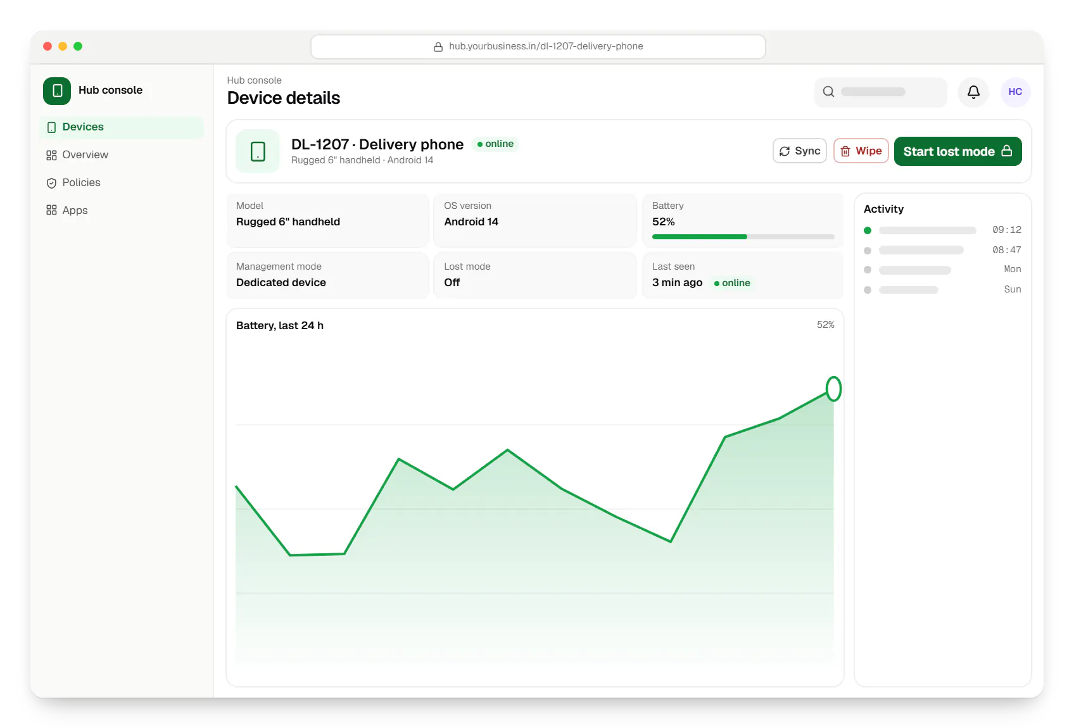The image size is (1074, 728).
Task: Click the yellow minimize window button
Action: [x=63, y=46]
